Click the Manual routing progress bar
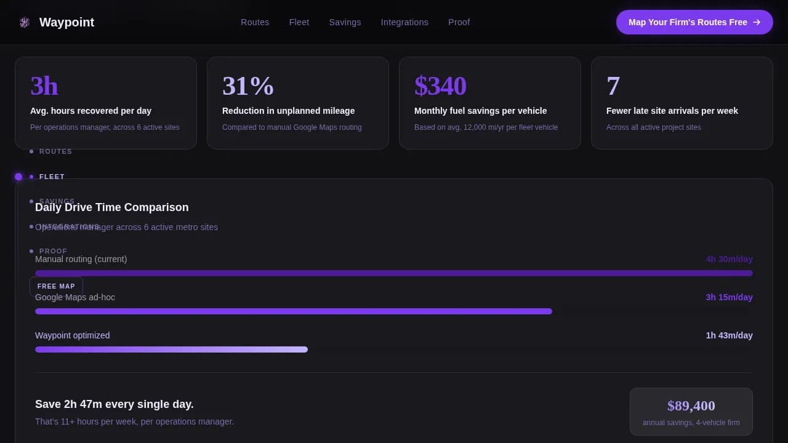Viewport: 788px width, 443px height. pyautogui.click(x=394, y=273)
